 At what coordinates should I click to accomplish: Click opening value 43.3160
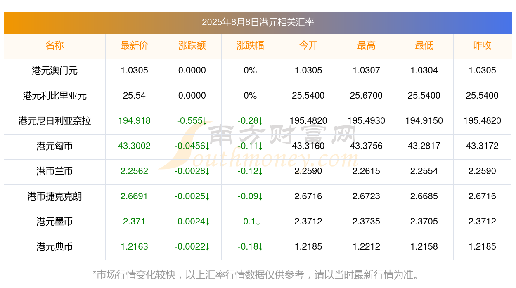[308, 146]
